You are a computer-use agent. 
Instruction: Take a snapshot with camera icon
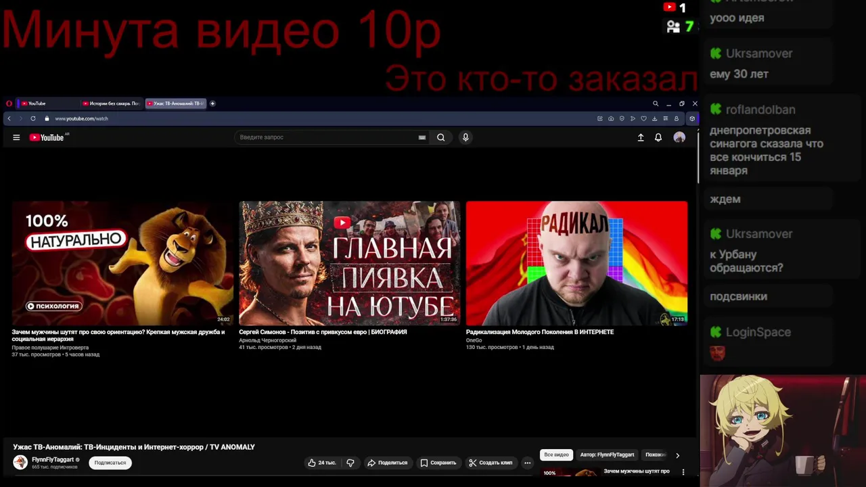tap(611, 118)
